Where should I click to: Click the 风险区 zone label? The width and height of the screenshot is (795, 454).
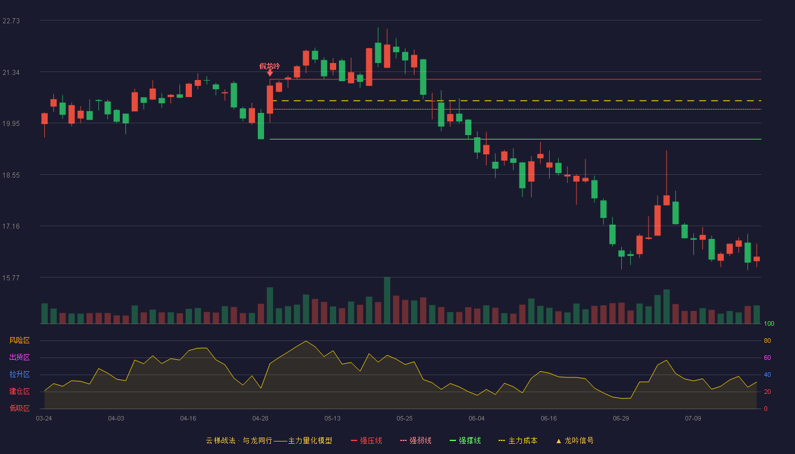19,340
